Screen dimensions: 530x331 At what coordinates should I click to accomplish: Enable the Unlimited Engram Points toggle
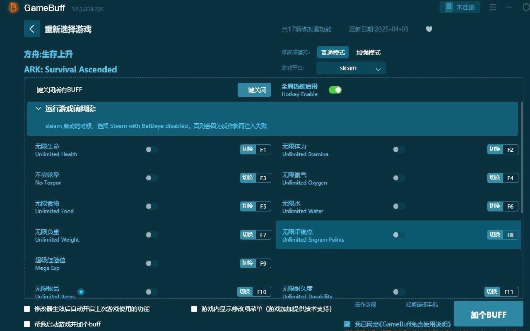[x=399, y=235]
